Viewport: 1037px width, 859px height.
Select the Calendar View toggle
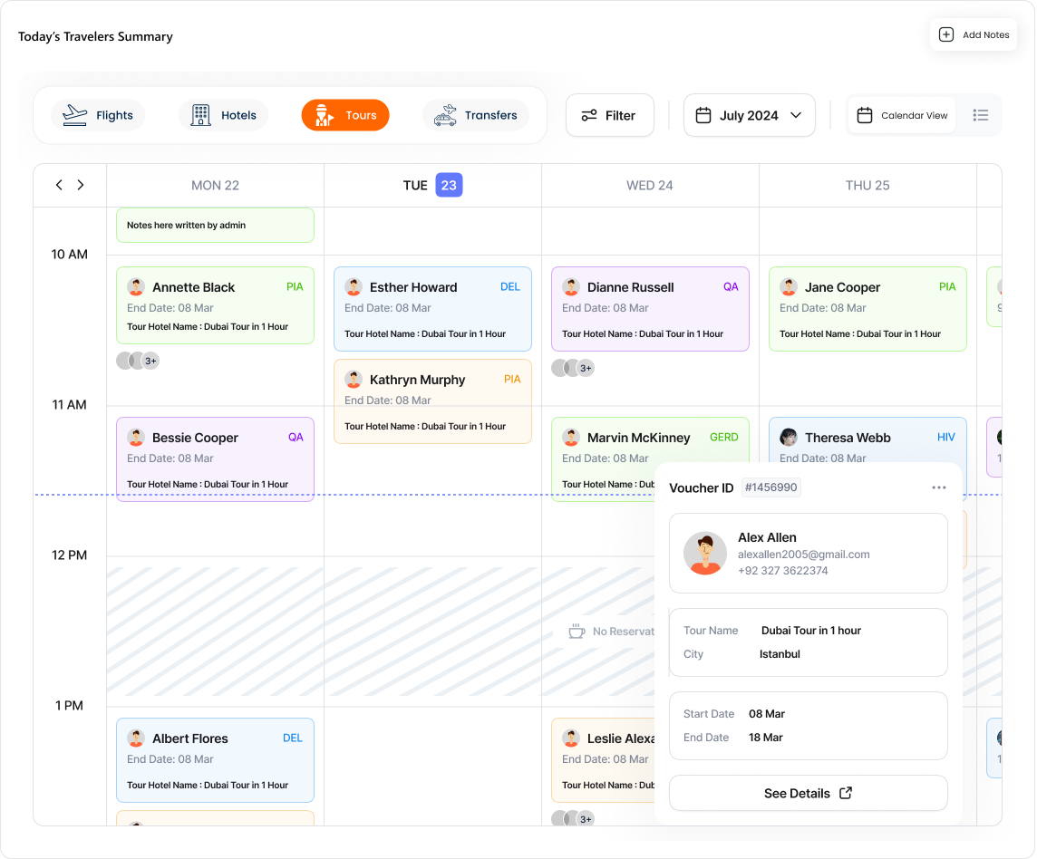click(x=902, y=115)
